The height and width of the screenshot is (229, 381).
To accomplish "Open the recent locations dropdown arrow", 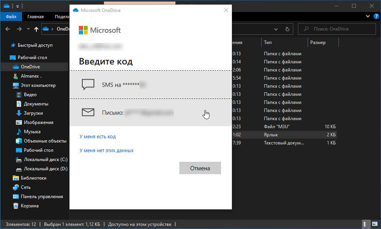I will point(28,29).
